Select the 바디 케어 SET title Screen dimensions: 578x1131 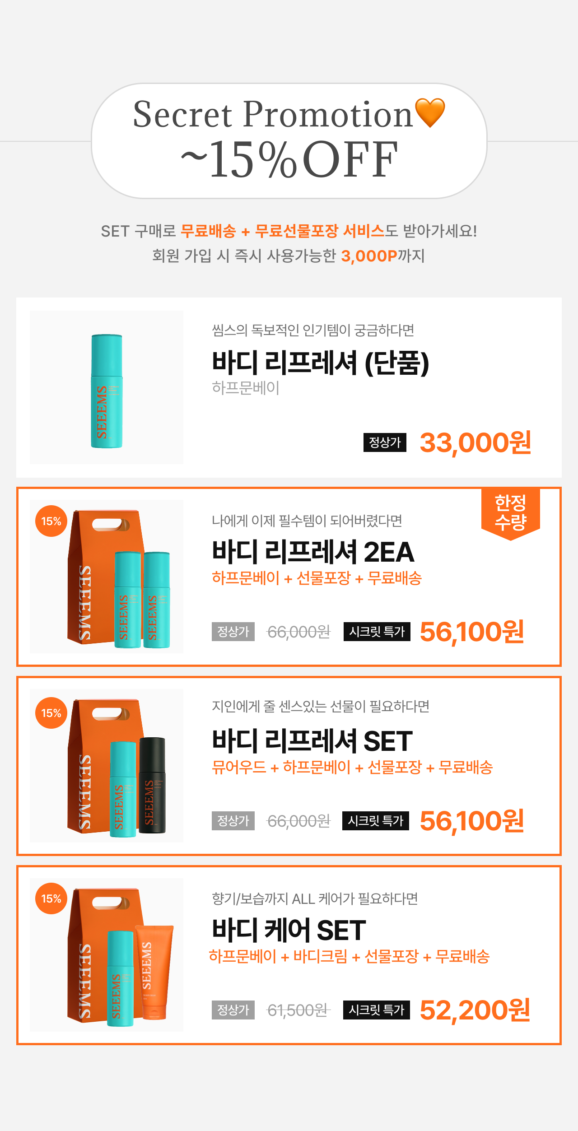coord(289,930)
